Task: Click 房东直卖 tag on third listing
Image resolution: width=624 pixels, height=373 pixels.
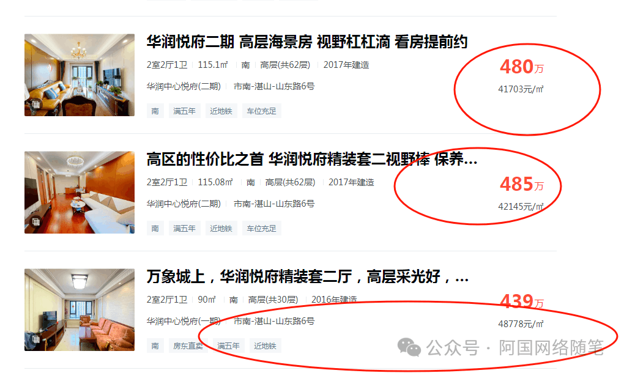Action: coord(188,345)
